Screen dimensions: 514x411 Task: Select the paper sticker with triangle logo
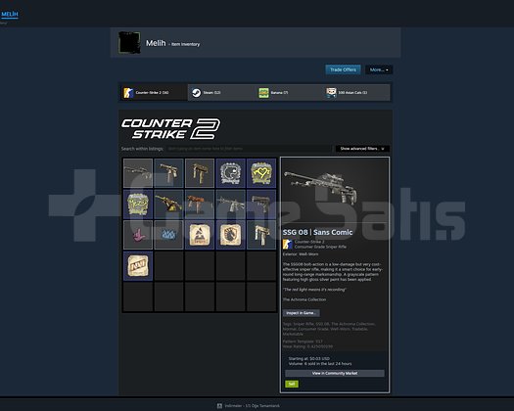coord(200,235)
